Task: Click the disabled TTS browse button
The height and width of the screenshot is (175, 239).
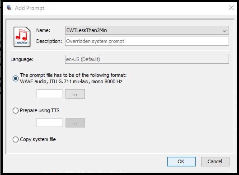Action: coord(75,123)
